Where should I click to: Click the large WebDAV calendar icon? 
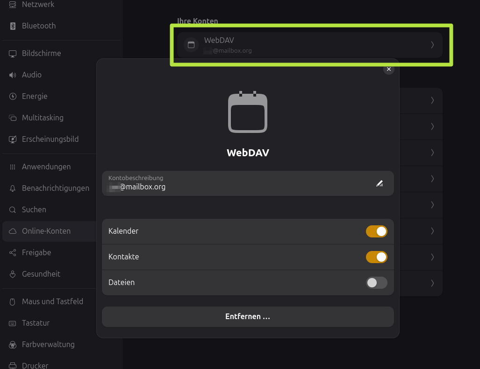pyautogui.click(x=248, y=112)
